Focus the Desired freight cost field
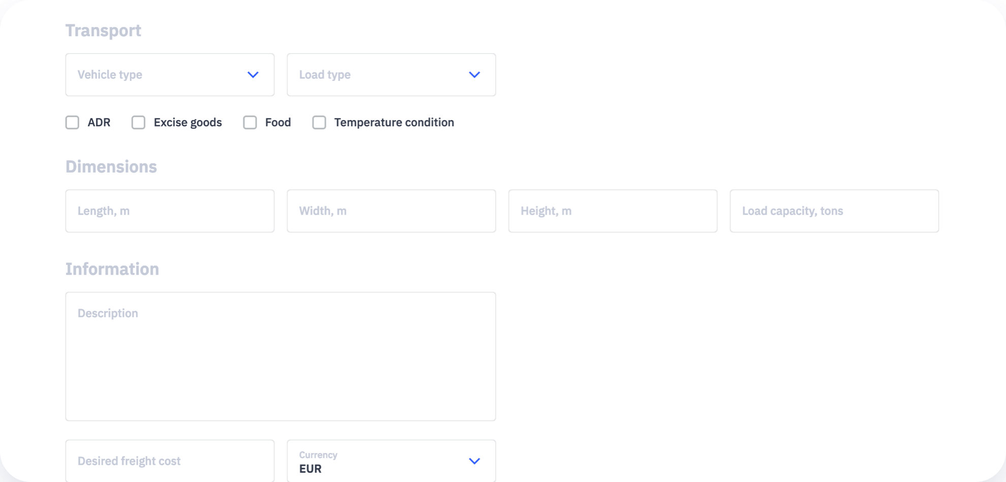 coord(170,461)
